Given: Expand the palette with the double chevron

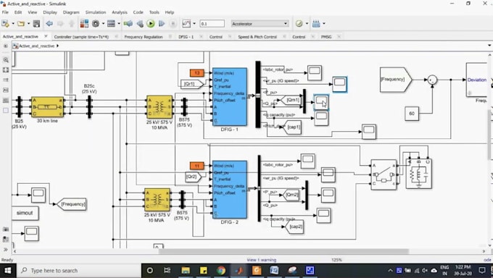Looking at the screenshot, I should 6,250.
